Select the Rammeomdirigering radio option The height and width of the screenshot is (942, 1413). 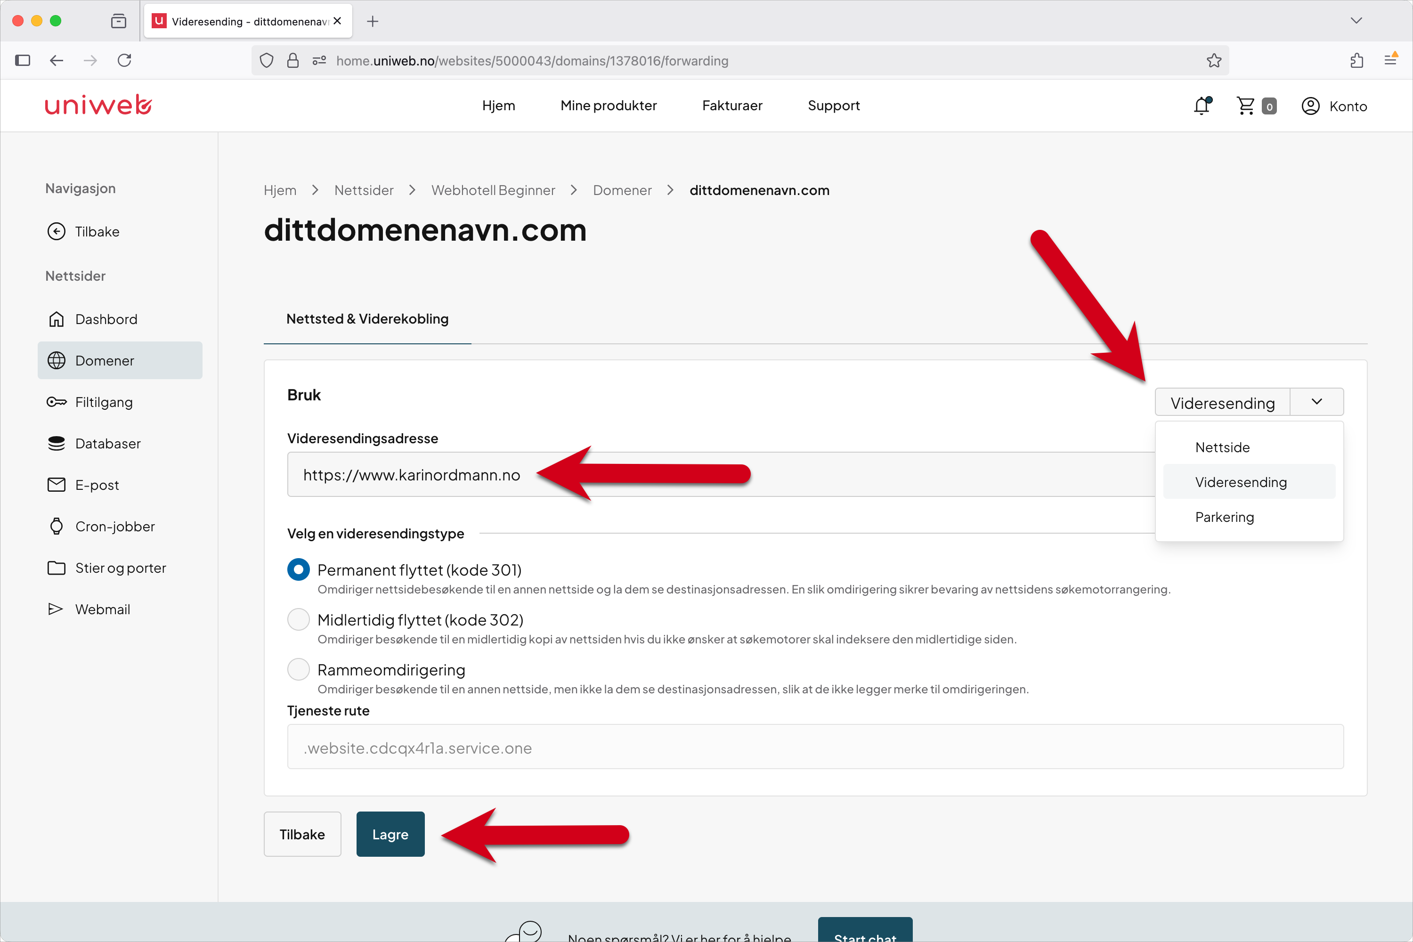299,669
